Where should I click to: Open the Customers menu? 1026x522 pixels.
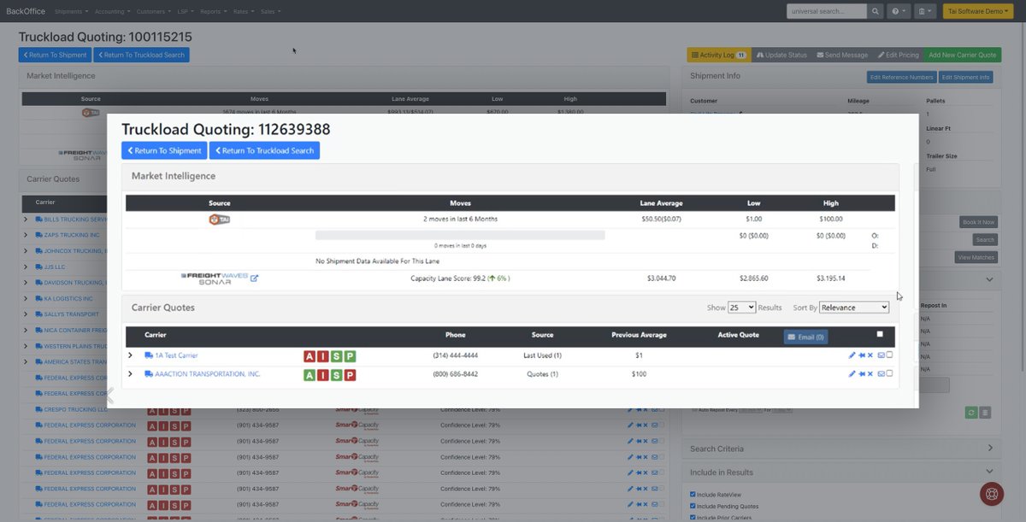[x=155, y=11]
